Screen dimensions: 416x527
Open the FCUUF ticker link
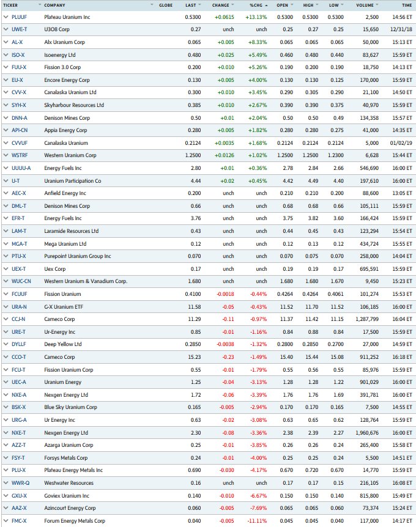pos(20,294)
